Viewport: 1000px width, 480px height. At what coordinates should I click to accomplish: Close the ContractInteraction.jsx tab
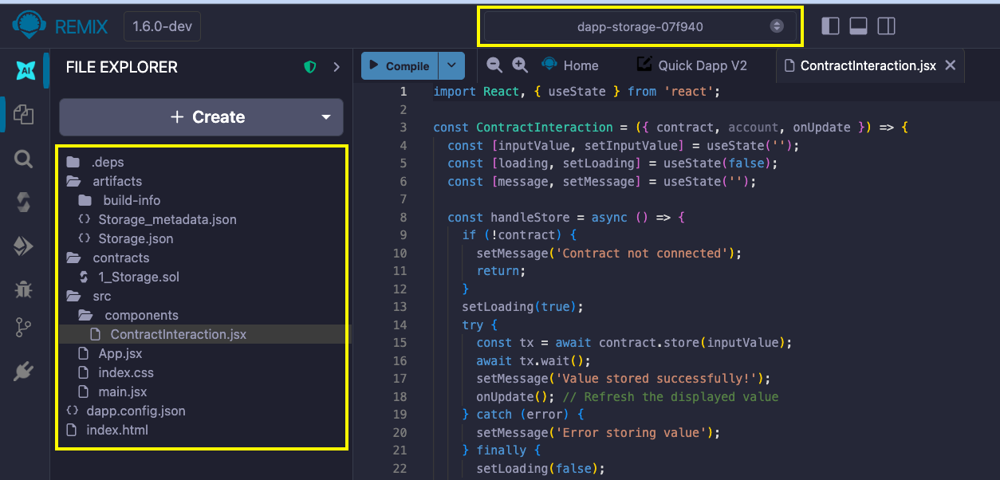click(950, 65)
